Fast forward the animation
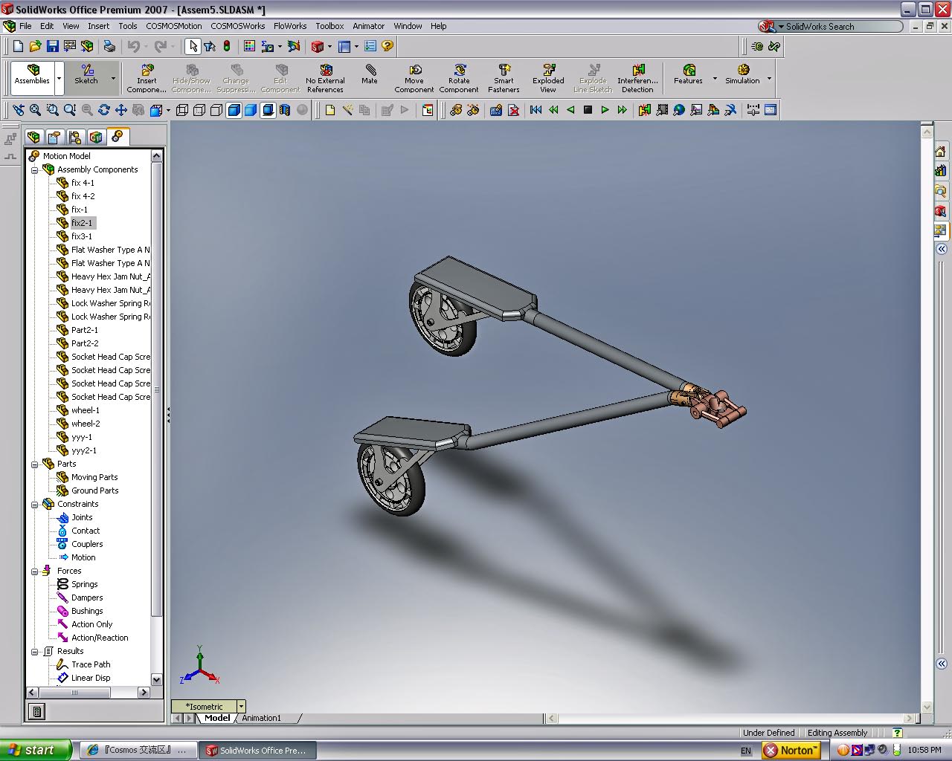This screenshot has height=761, width=952. point(622,110)
